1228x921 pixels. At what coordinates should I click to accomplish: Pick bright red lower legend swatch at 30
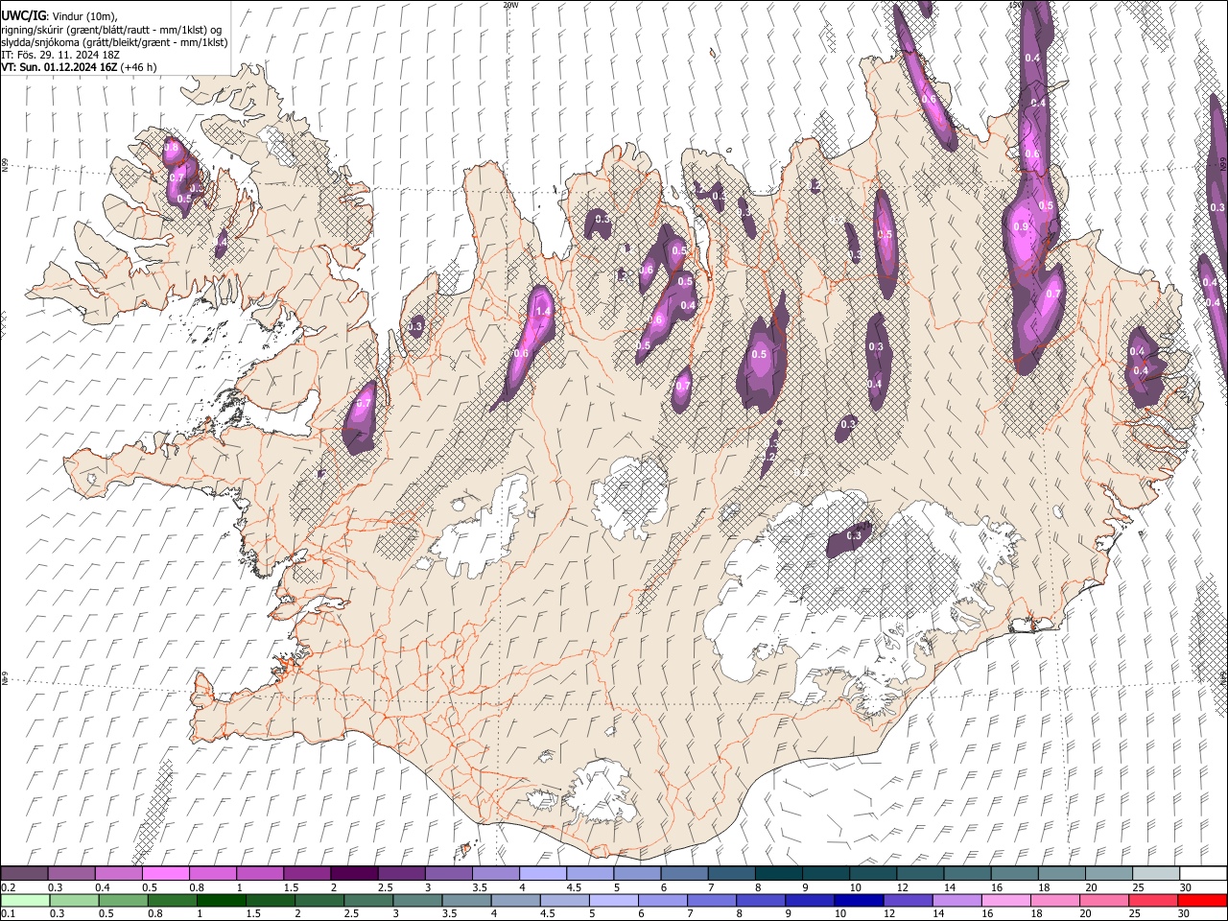click(x=1202, y=901)
